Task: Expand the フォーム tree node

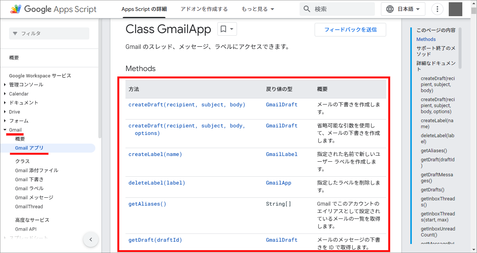Action: coord(5,121)
